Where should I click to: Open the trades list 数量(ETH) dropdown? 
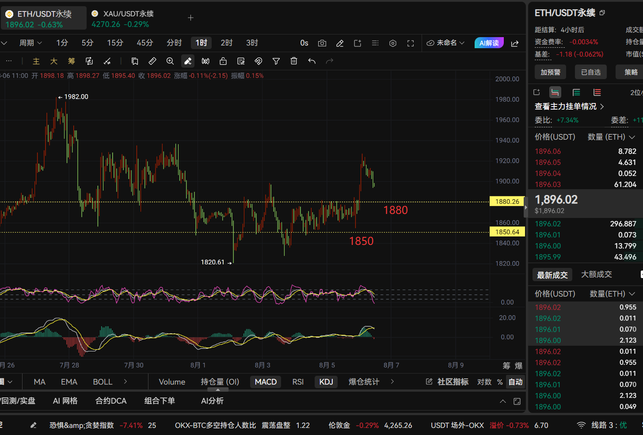(x=613, y=294)
